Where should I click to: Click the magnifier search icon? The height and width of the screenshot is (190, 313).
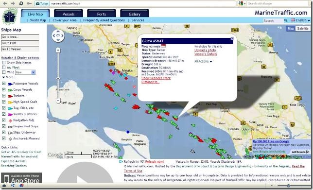pos(286,20)
